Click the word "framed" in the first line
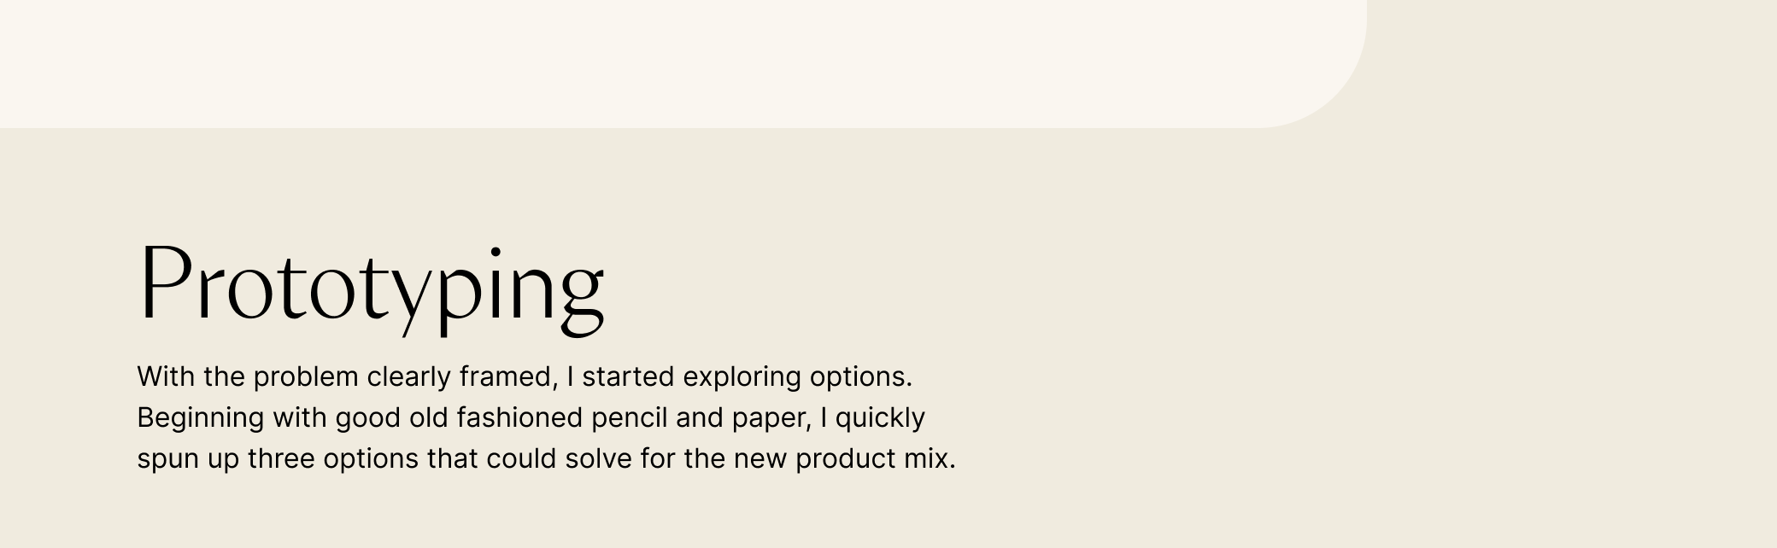Image resolution: width=1777 pixels, height=548 pixels. 507,376
